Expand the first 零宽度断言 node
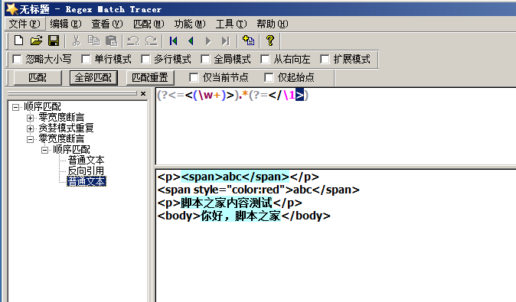Image resolution: width=516 pixels, height=302 pixels. tap(30, 118)
